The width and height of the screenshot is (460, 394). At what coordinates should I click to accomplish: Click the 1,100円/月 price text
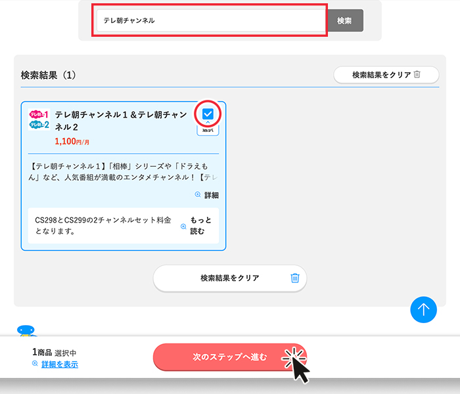point(72,142)
